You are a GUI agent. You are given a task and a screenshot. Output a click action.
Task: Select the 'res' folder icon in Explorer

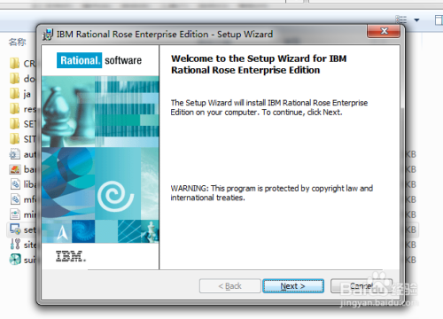(x=14, y=109)
